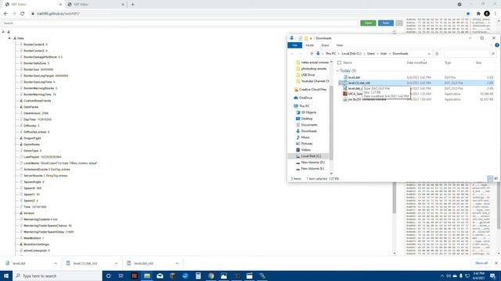
Task: Select the BorderCenterX entry
Action: [35, 44]
